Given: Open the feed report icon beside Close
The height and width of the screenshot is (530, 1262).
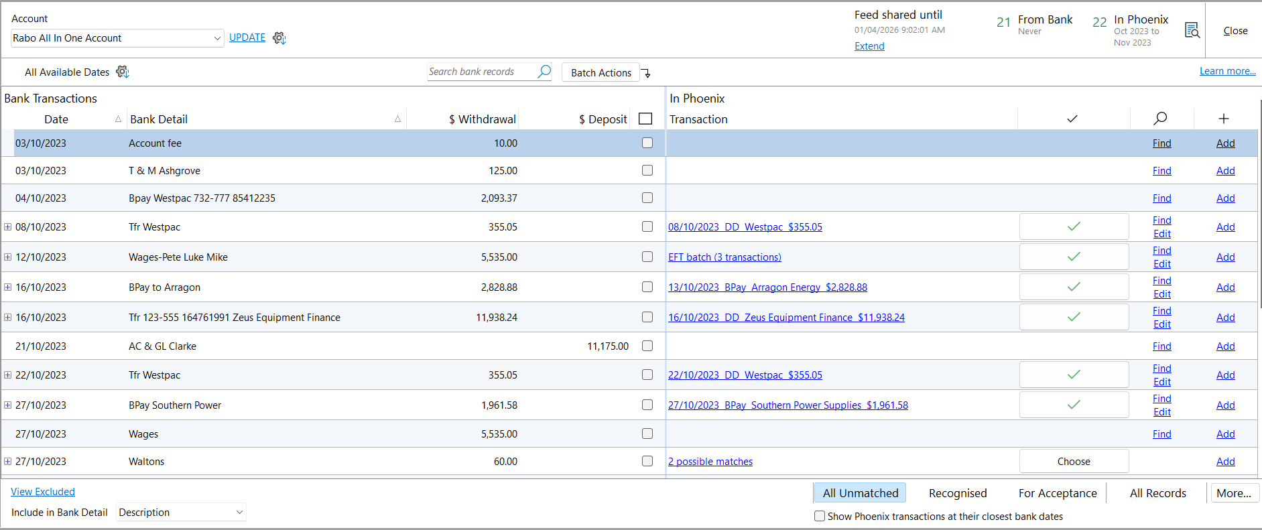Looking at the screenshot, I should point(1192,30).
